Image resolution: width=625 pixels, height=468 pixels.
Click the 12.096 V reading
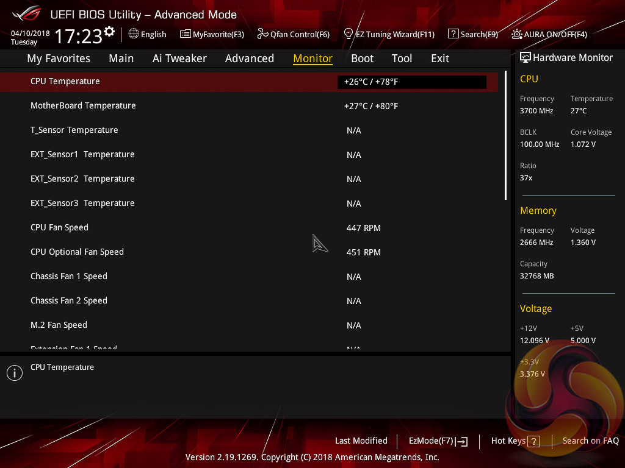(535, 341)
